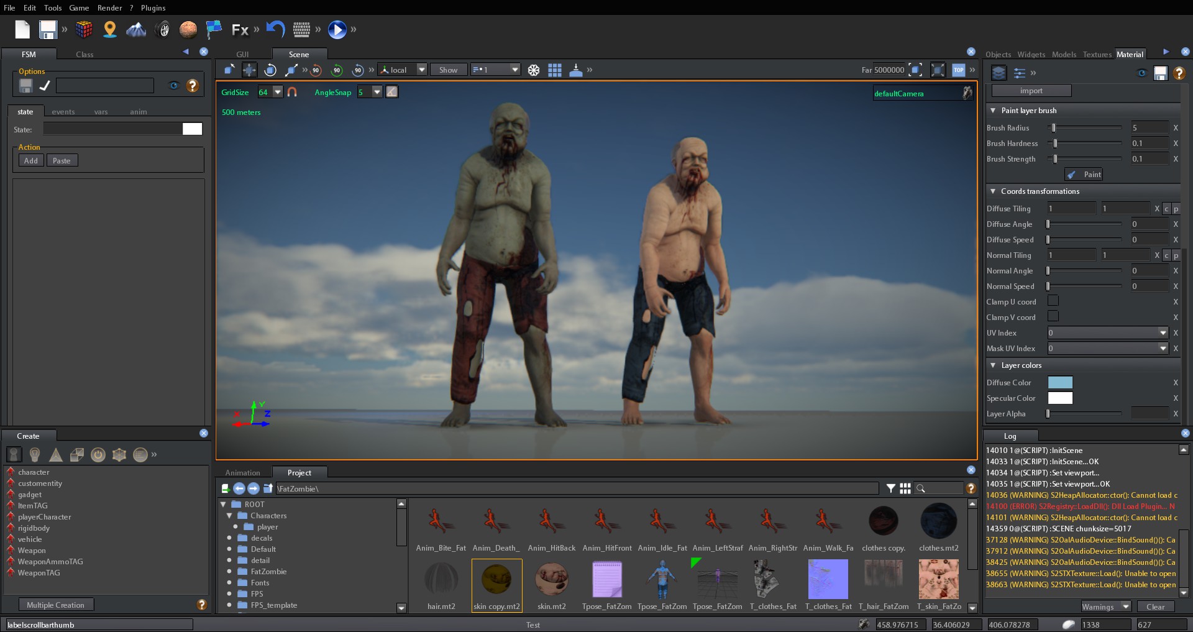The height and width of the screenshot is (632, 1193).
Task: Toggle the magnet snap icon next to GridSize
Action: point(292,92)
